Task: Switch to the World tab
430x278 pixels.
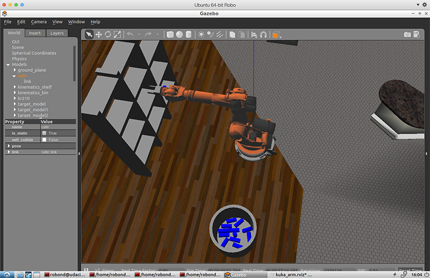Action: (x=14, y=33)
